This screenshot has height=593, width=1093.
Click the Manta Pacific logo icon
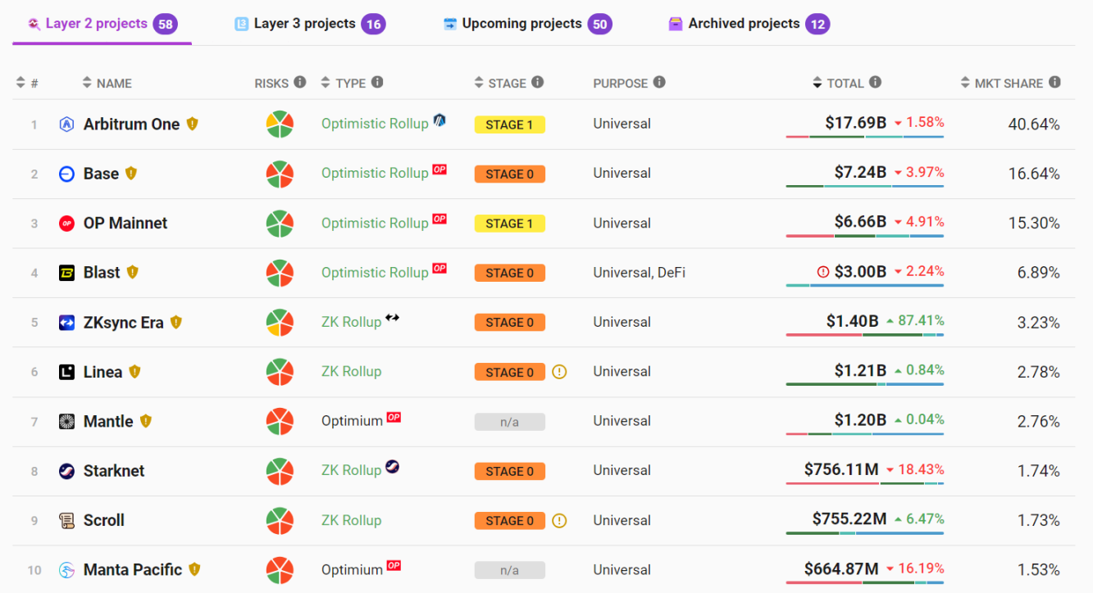pos(67,570)
